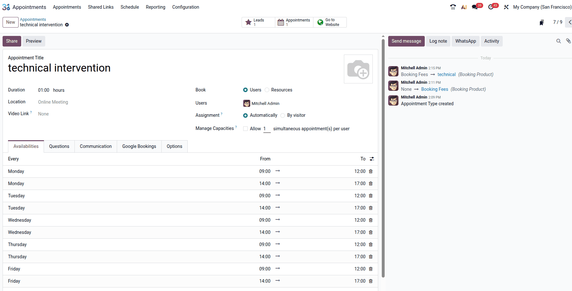The width and height of the screenshot is (572, 291).
Task: Enable the Allow simultaneous appointments checkbox
Action: (x=245, y=129)
